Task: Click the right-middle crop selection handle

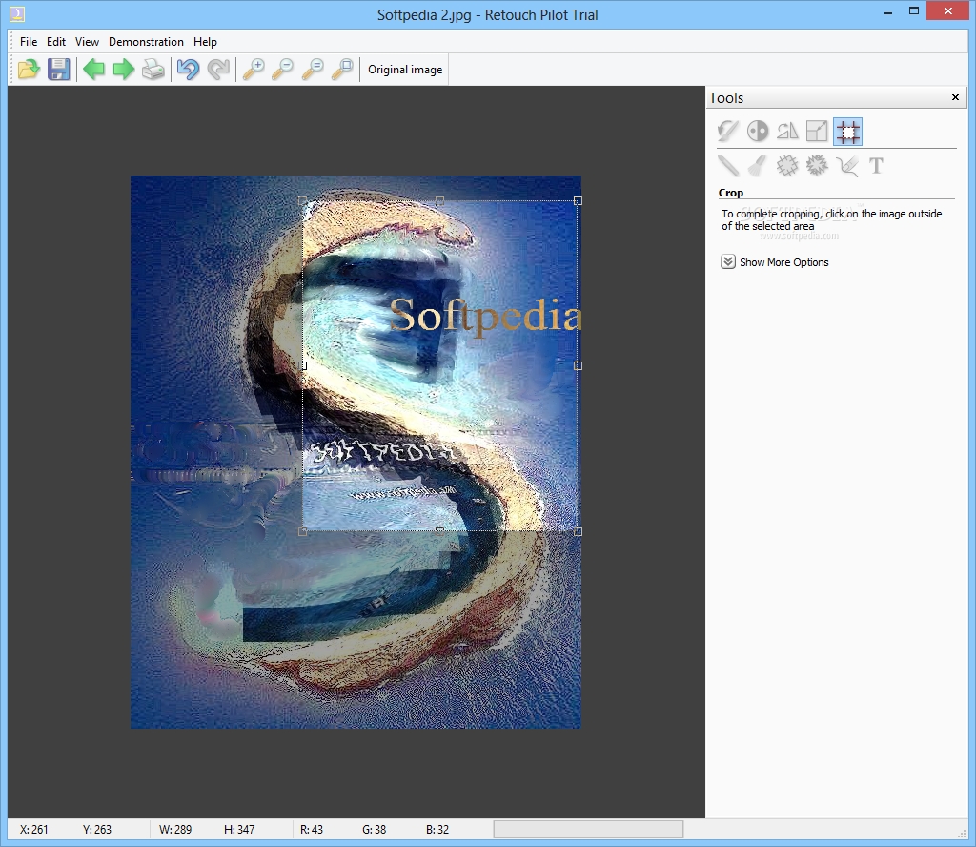Action: (578, 365)
